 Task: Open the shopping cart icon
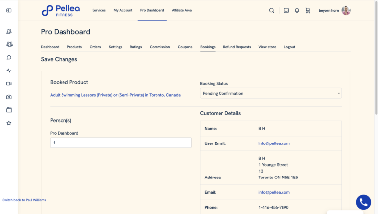click(x=308, y=11)
